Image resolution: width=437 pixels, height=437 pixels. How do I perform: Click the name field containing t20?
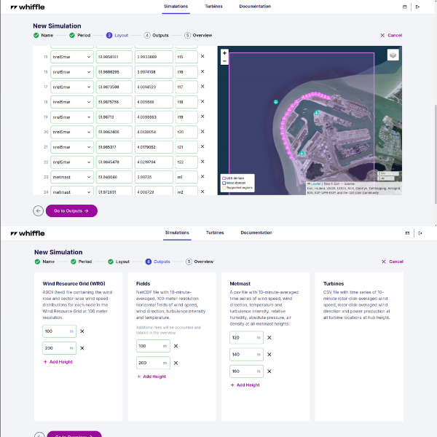click(186, 132)
